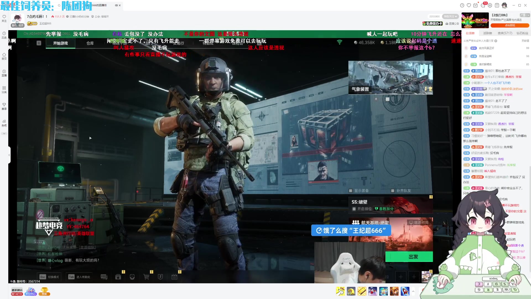Switch to 钻石粉丝 diamond fans tab
531x299 pixels.
pos(522,33)
